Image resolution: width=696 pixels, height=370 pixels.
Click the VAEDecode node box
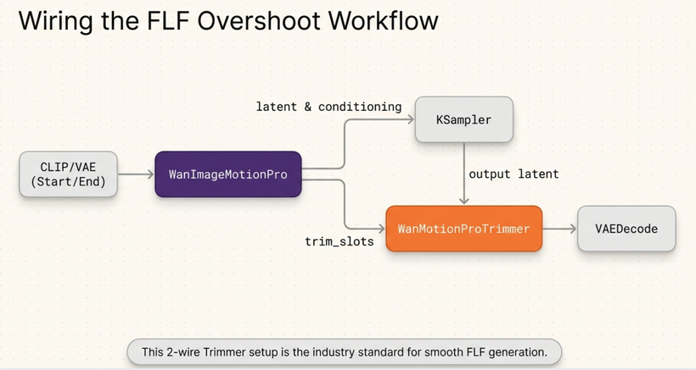[x=626, y=229]
